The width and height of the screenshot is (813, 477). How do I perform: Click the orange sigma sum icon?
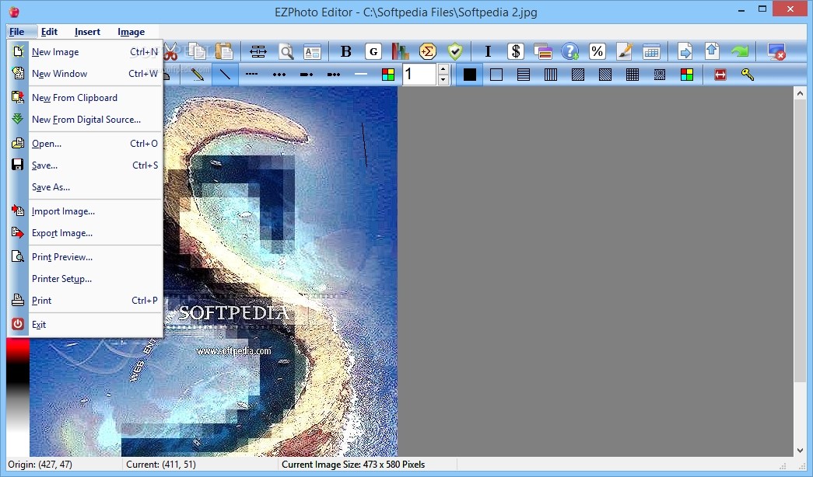pyautogui.click(x=428, y=51)
